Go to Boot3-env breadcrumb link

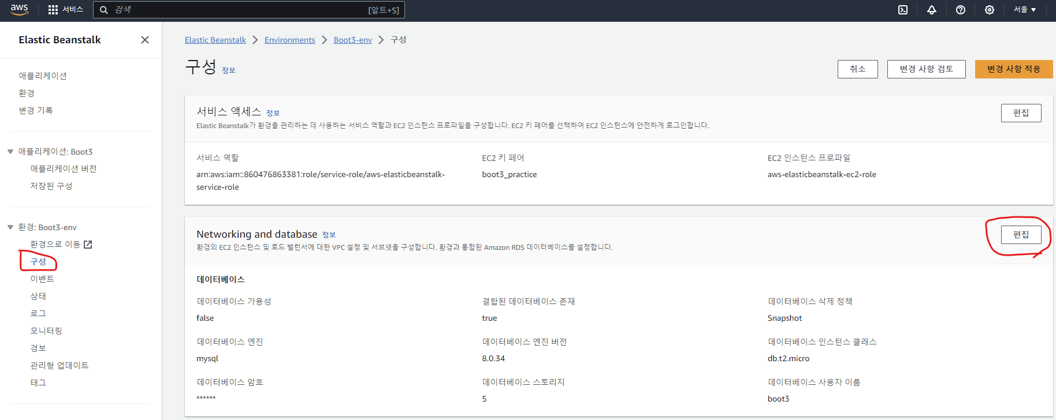[353, 40]
